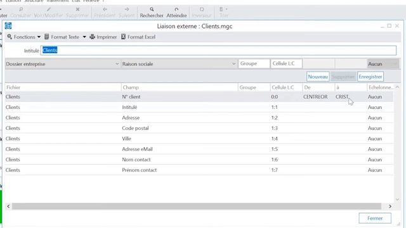406x228 pixels.
Task: Click the Rechercher search icon in toolbar
Action: coord(152,9)
